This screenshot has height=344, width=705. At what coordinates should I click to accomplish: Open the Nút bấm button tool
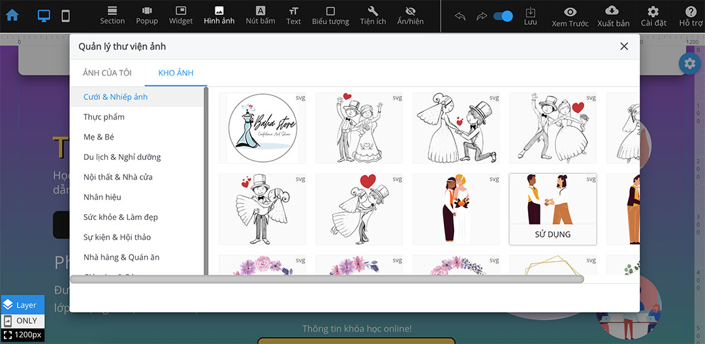pyautogui.click(x=260, y=16)
